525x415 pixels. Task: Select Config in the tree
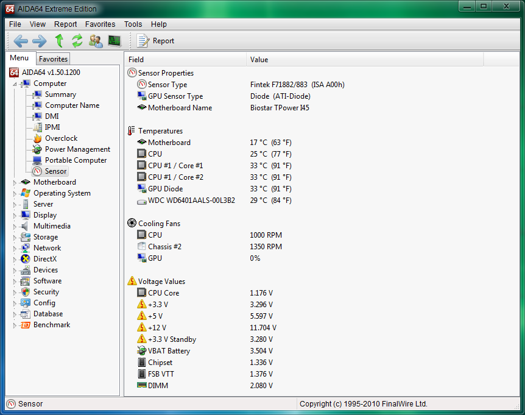pyautogui.click(x=44, y=303)
